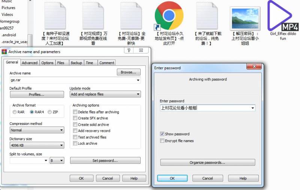Open the Chrome shortcut icon
This screenshot has height=190, width=300.
point(169,16)
